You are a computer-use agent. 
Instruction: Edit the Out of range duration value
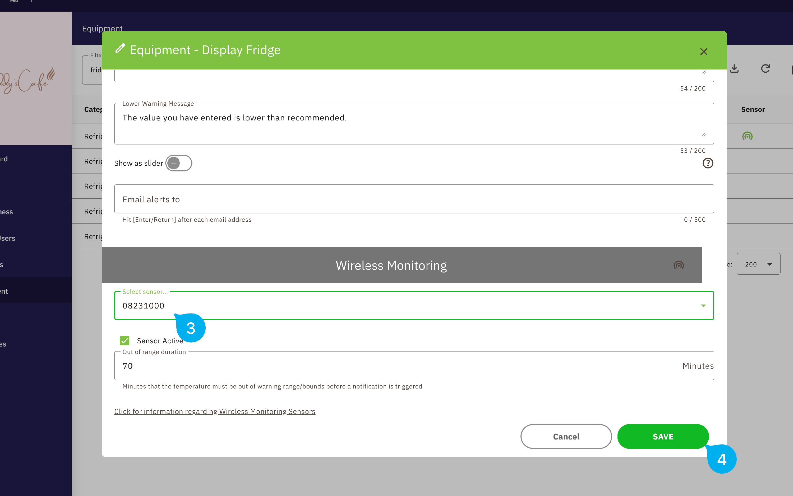[x=230, y=366]
